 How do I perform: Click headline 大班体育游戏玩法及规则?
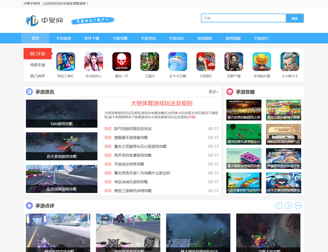pyautogui.click(x=161, y=103)
